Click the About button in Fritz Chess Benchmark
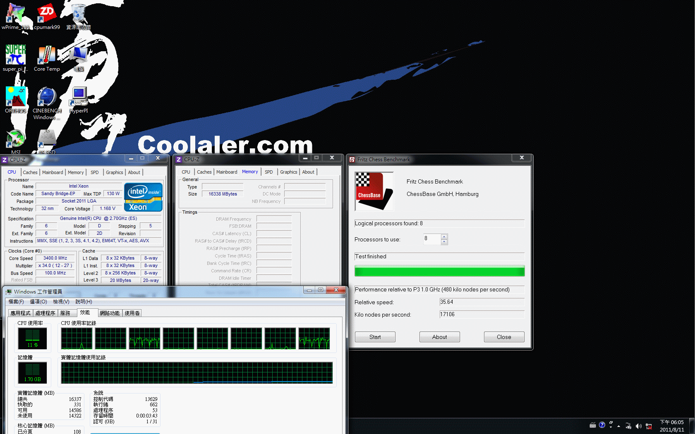 pyautogui.click(x=440, y=337)
